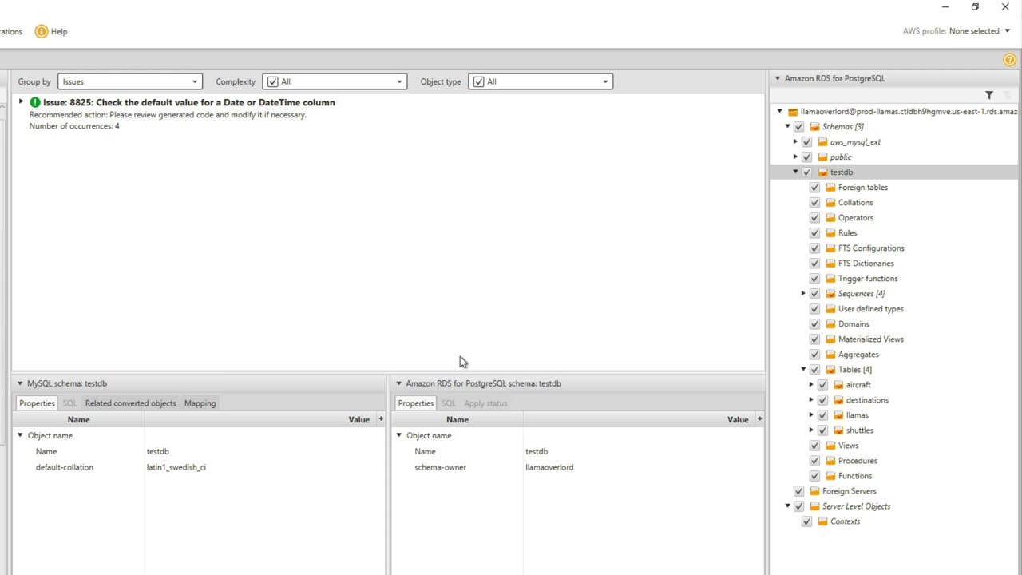Open the Object type dropdown

[x=541, y=81]
